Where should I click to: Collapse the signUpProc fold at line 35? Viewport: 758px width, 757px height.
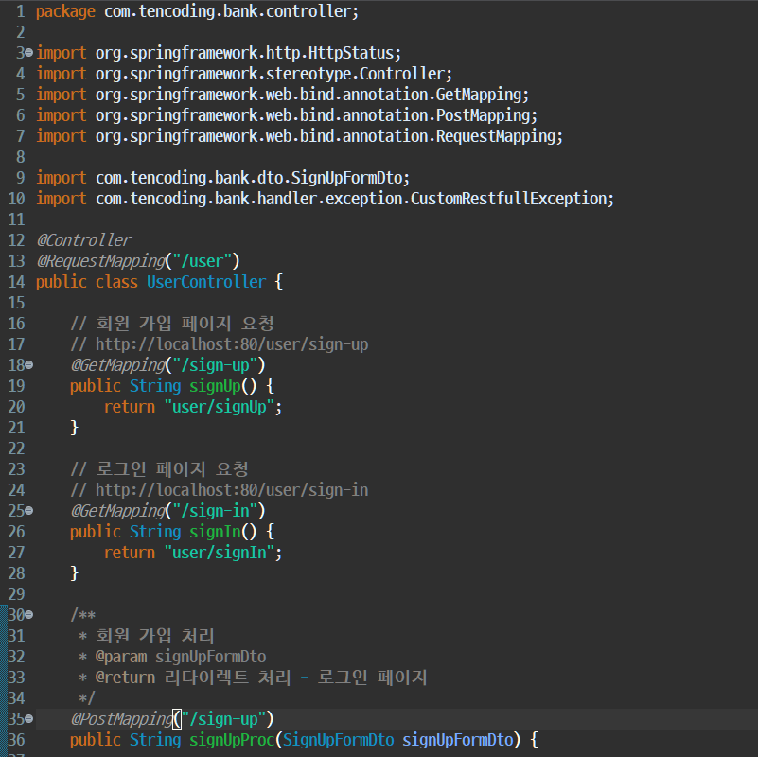click(x=29, y=719)
